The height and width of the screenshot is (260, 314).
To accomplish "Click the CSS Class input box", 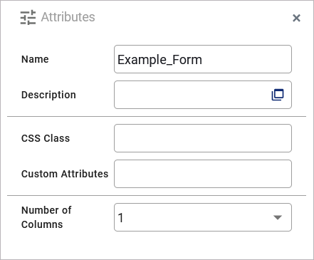I will (203, 138).
